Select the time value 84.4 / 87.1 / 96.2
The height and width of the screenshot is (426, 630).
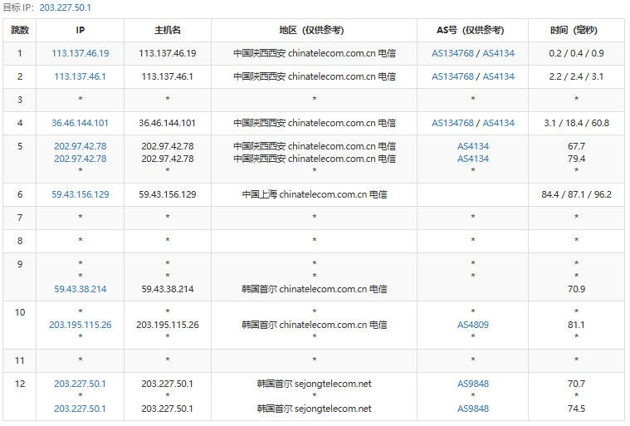[x=577, y=194]
